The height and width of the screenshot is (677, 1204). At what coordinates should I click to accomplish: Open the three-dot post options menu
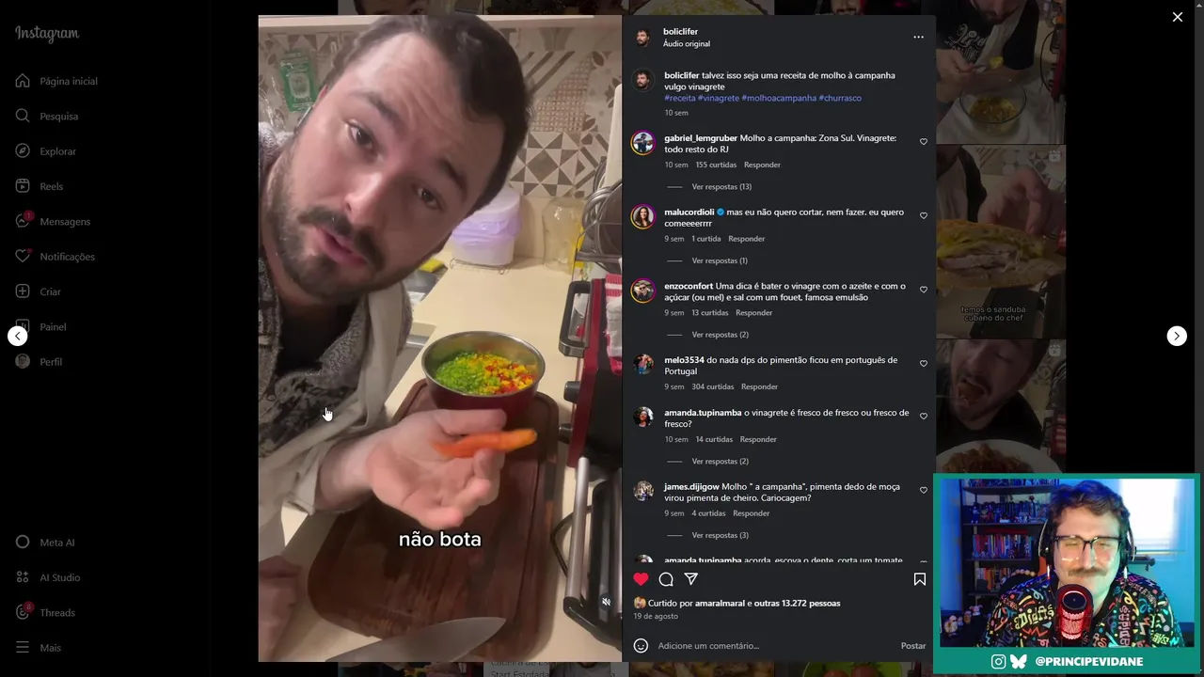[918, 38]
